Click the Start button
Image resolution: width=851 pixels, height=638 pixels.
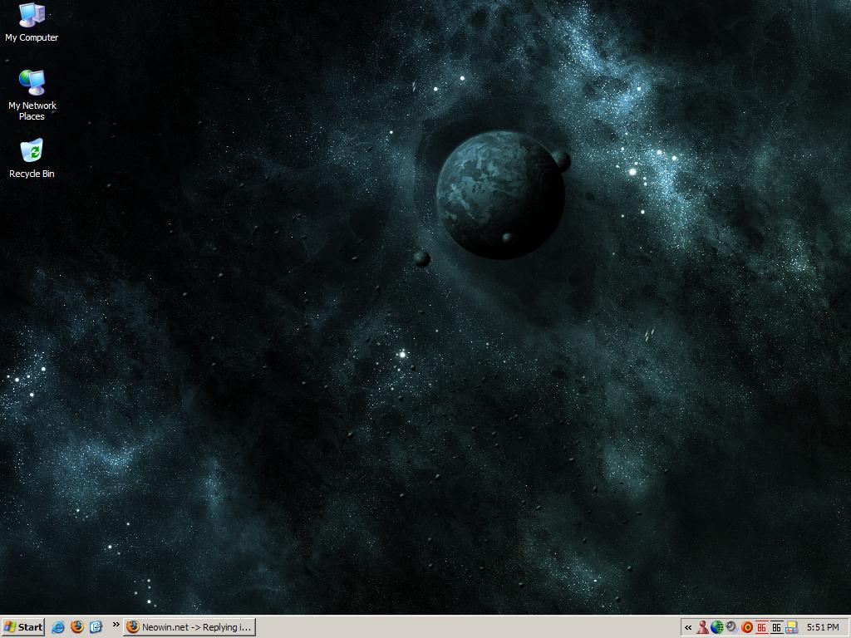22,627
